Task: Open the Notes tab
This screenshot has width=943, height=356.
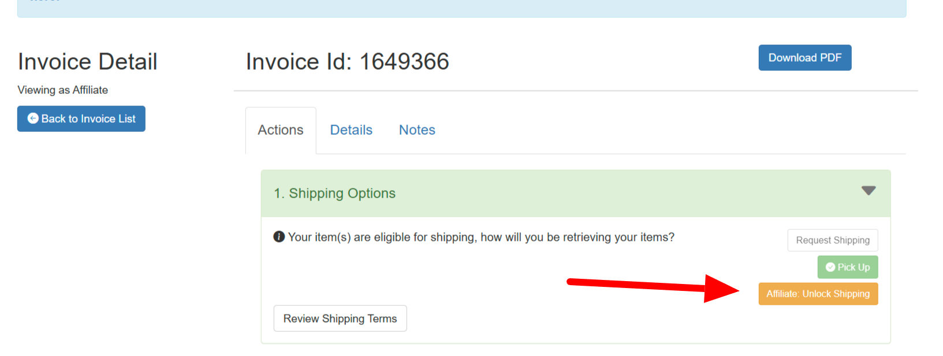Action: point(417,130)
